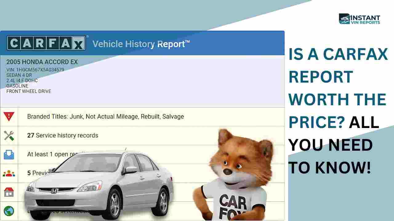This screenshot has width=394, height=221.
Task: Click the globe icon in last row
Action: pos(9,211)
